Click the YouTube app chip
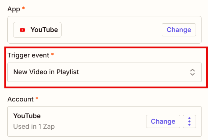The image size is (208, 140). pyautogui.click(x=37, y=30)
